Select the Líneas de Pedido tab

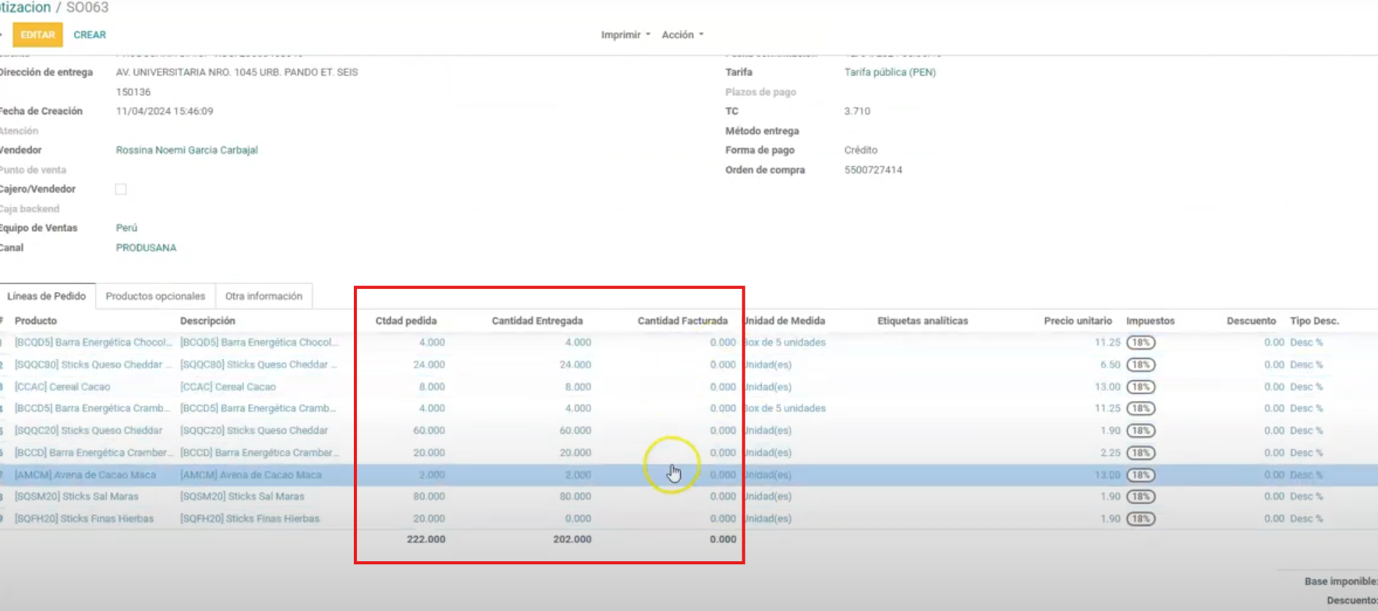point(47,297)
